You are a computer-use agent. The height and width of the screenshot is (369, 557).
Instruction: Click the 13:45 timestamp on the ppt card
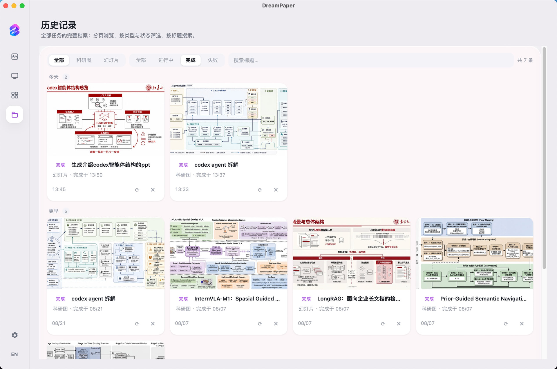(x=59, y=189)
